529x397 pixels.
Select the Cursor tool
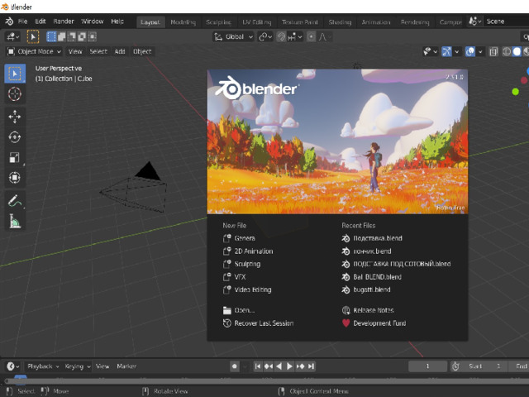(x=15, y=93)
